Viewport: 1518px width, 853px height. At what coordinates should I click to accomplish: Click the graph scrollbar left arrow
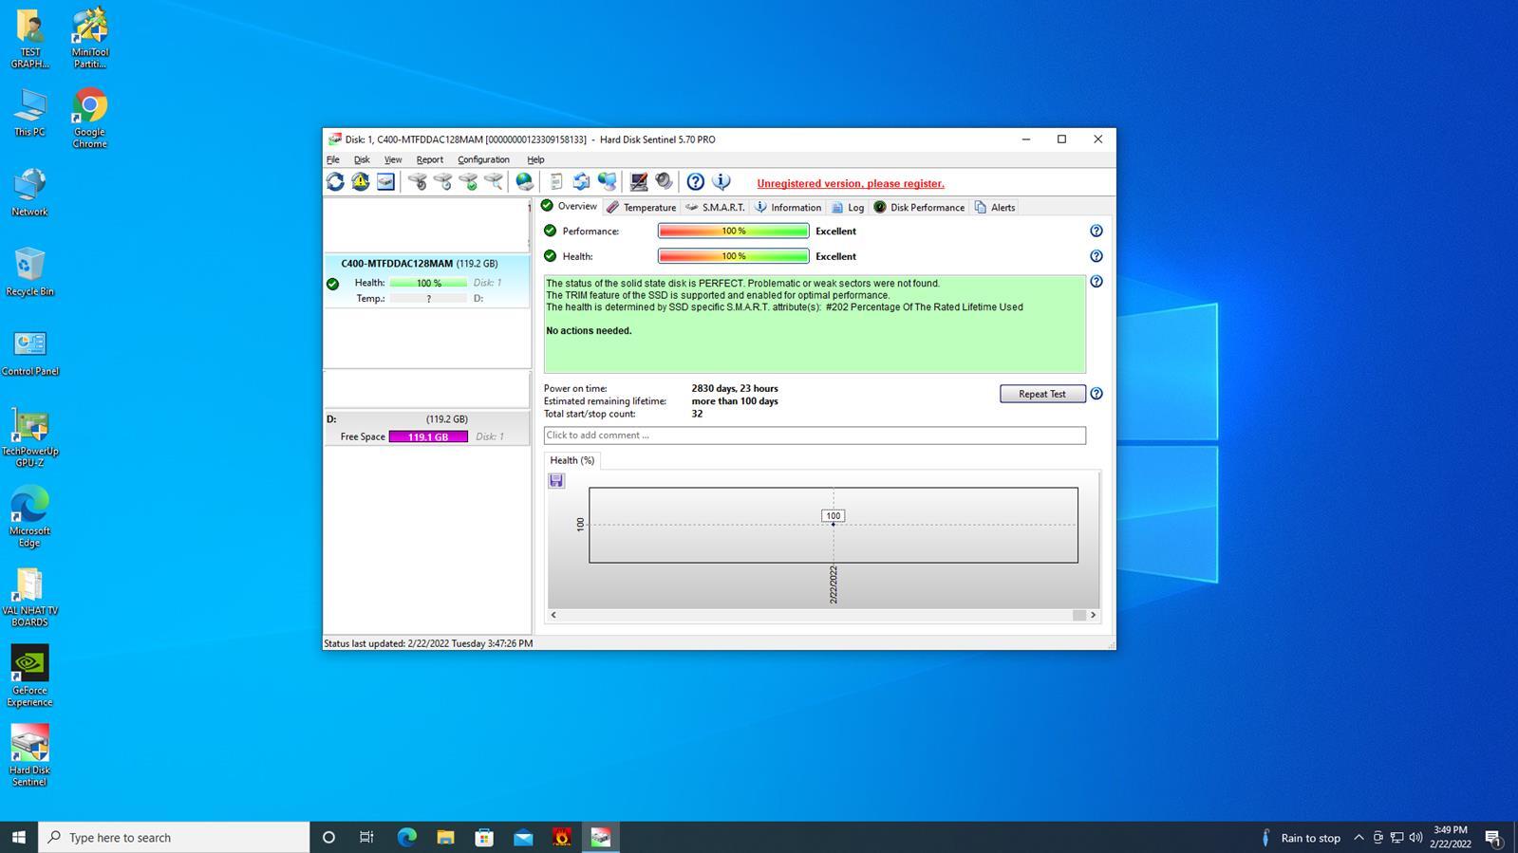point(553,615)
